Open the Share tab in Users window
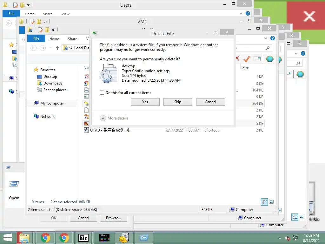 point(48,14)
